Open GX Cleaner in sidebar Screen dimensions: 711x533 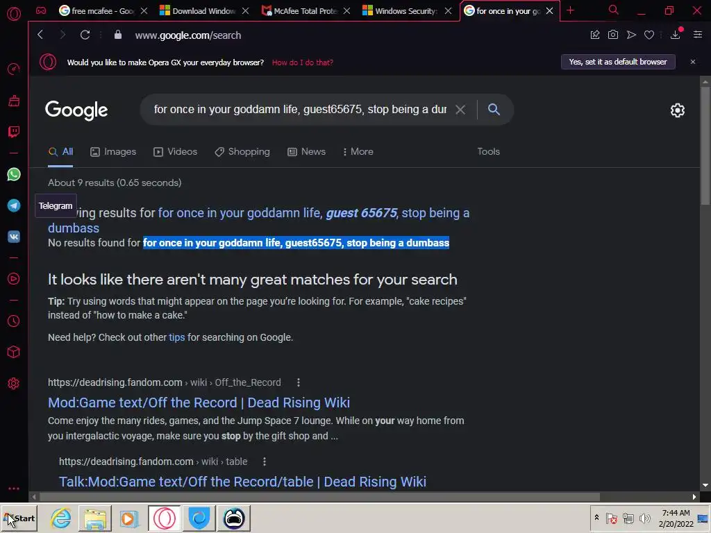tap(14, 101)
